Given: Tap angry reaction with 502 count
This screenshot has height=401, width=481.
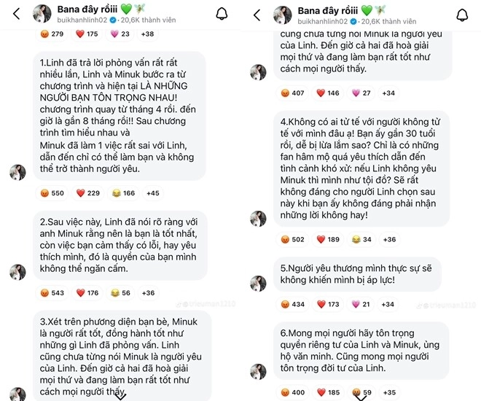Looking at the screenshot, I should (293, 239).
